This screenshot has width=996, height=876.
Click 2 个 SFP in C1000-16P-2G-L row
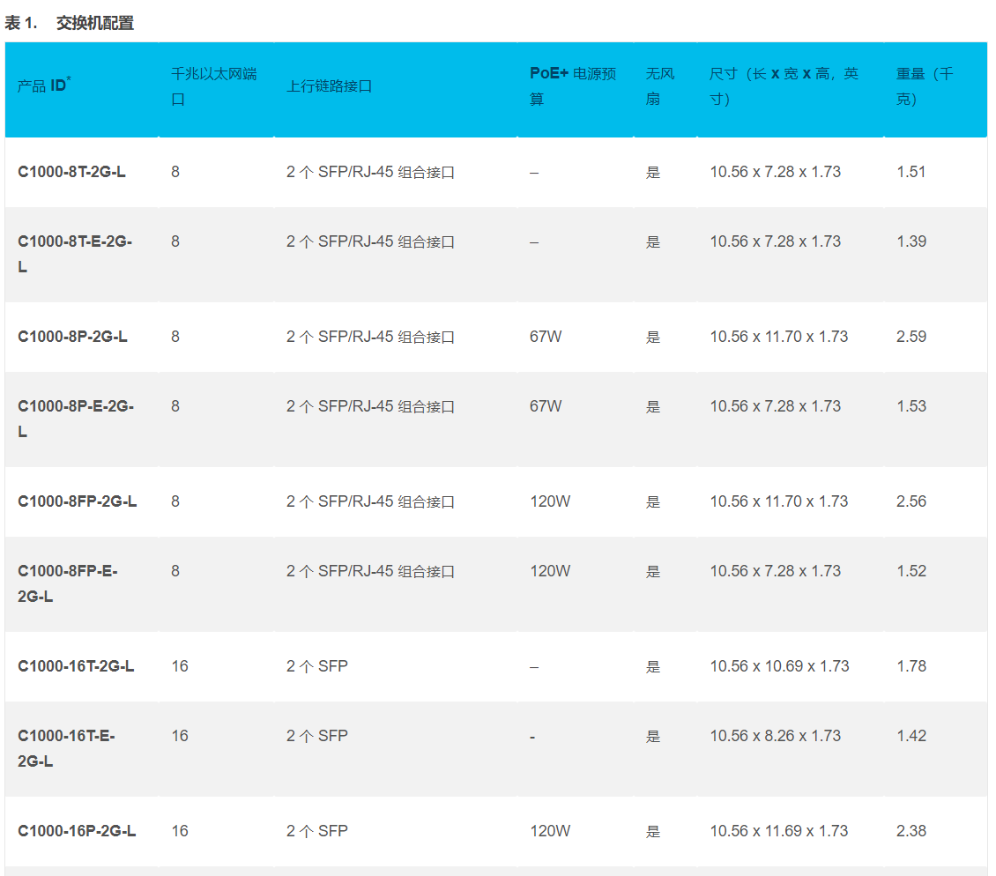click(x=317, y=831)
